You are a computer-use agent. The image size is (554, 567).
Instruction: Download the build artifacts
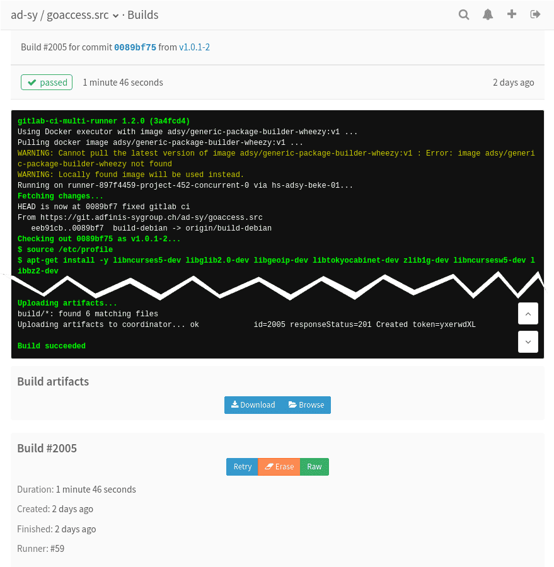click(x=253, y=405)
